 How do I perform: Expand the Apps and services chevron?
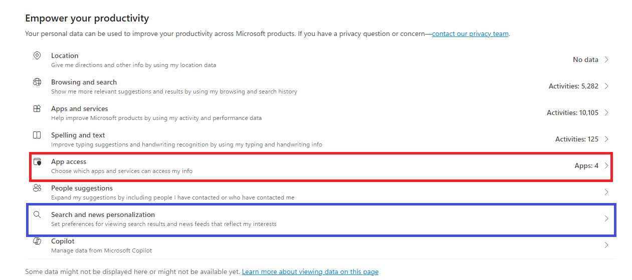[x=606, y=112]
